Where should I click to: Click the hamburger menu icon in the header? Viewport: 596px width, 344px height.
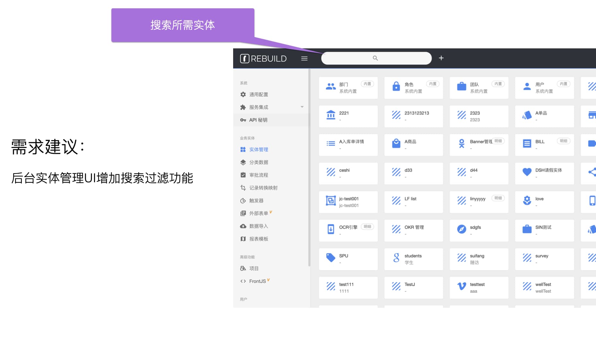pos(304,58)
